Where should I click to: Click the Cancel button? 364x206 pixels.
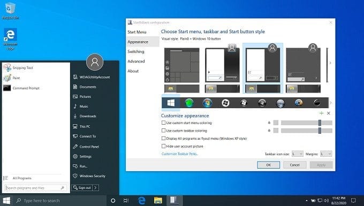294,165
